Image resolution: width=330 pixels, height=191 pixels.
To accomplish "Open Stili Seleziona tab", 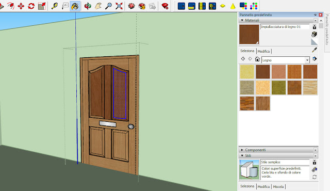I will tap(247, 186).
